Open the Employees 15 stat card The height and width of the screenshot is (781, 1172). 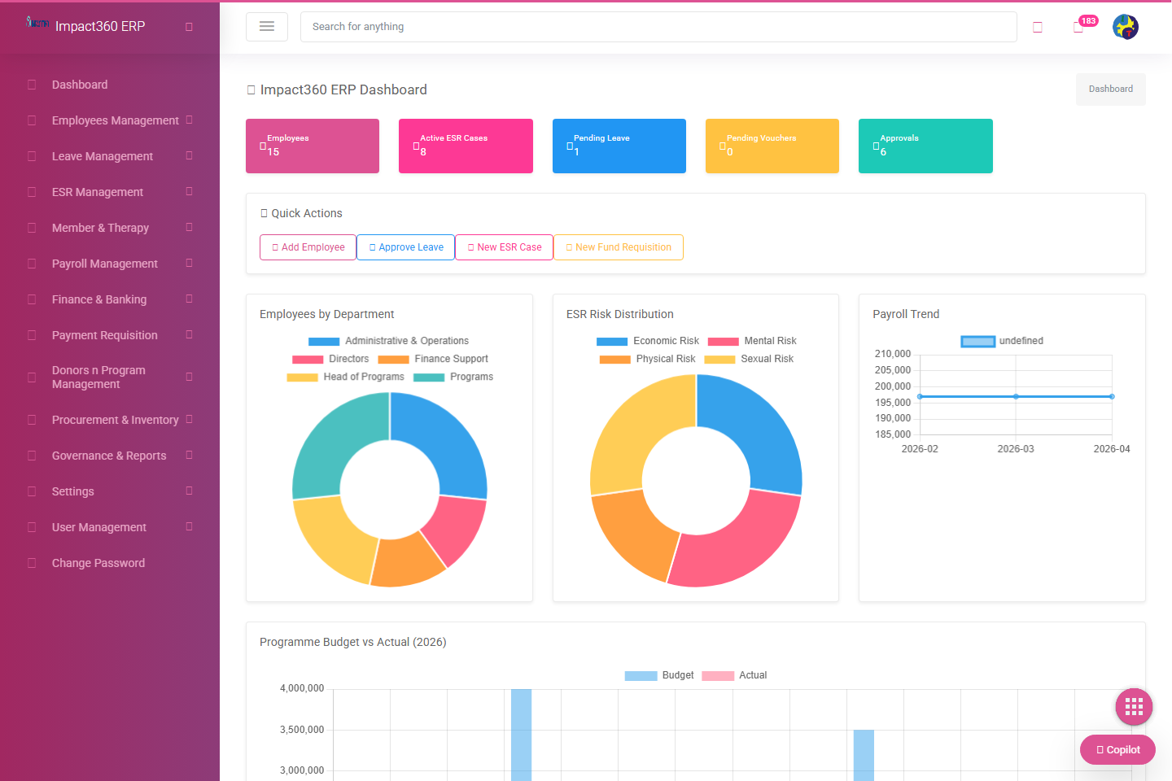click(x=313, y=146)
